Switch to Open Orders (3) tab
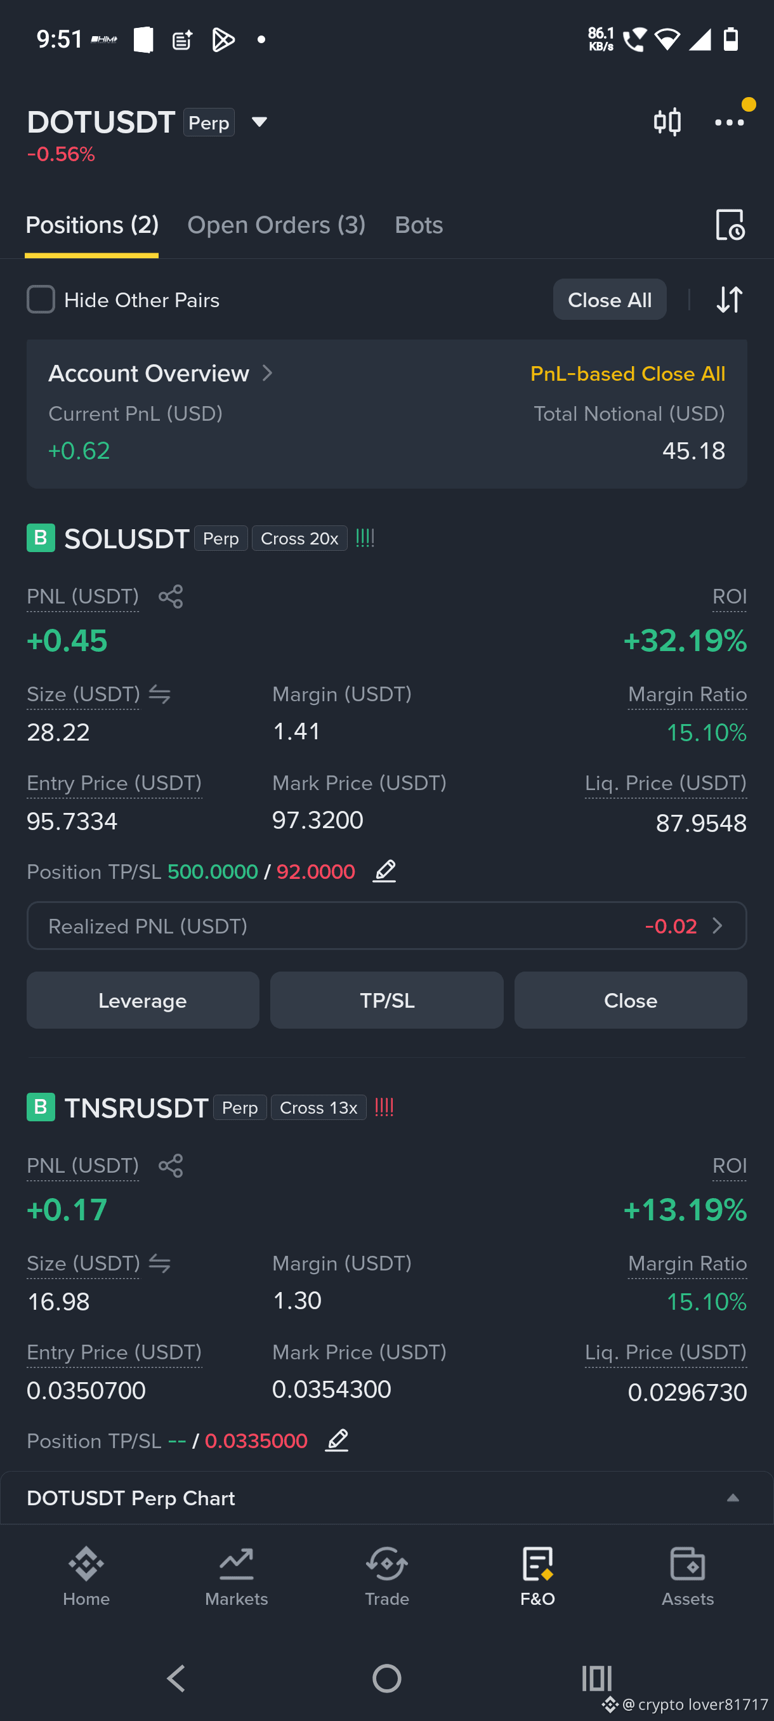 (x=276, y=225)
